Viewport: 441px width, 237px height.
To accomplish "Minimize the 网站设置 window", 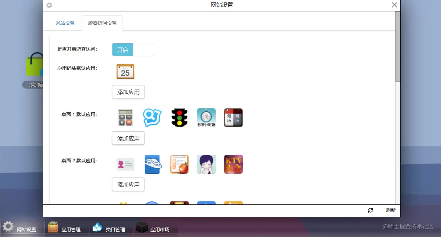I will point(386,5).
